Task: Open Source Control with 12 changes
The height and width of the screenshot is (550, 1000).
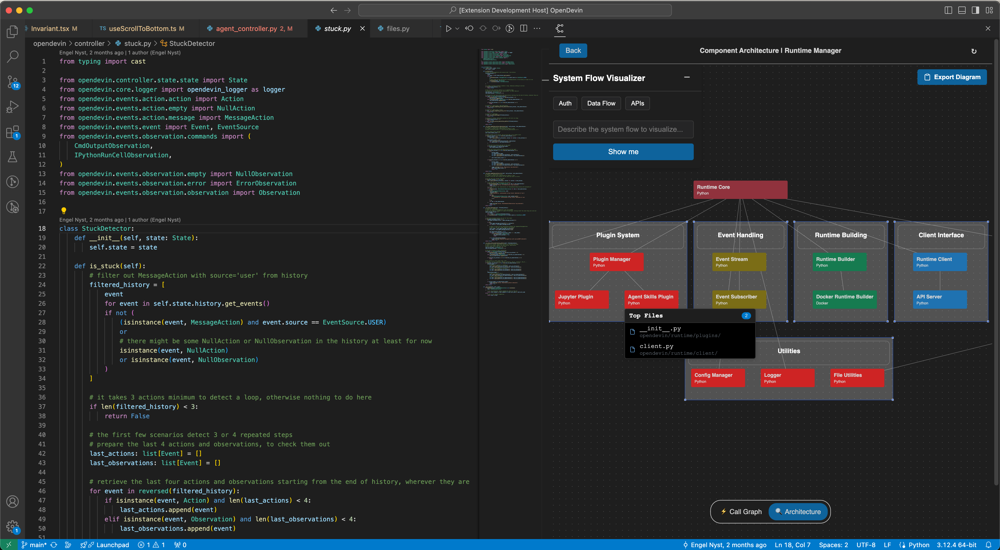Action: click(x=12, y=82)
